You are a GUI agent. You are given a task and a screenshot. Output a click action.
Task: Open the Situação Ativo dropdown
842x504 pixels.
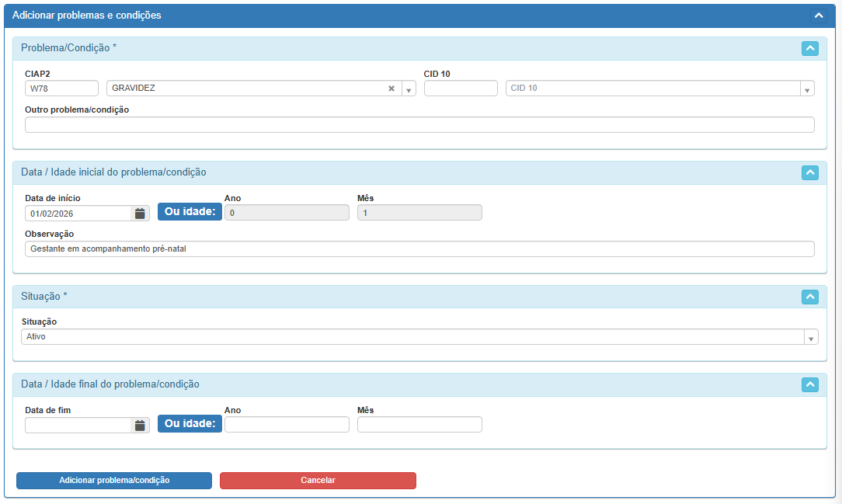811,338
